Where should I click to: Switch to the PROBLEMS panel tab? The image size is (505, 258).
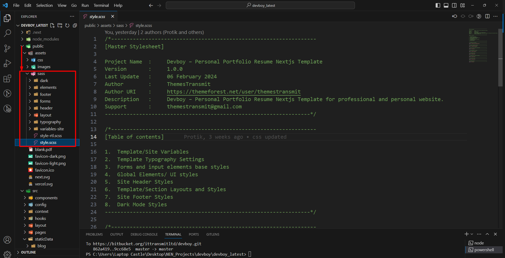pyautogui.click(x=94, y=234)
